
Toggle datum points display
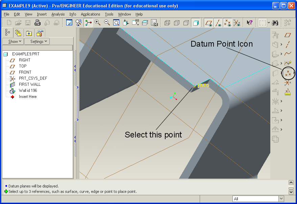pyautogui.click(x=227, y=23)
